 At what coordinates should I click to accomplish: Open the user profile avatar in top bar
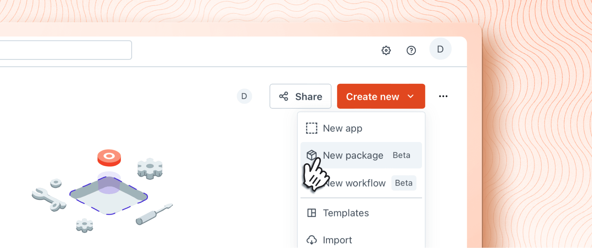[x=440, y=49]
